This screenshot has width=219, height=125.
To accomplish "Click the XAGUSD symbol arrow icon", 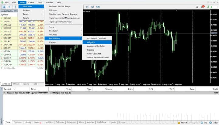I will click(x=2, y=18).
